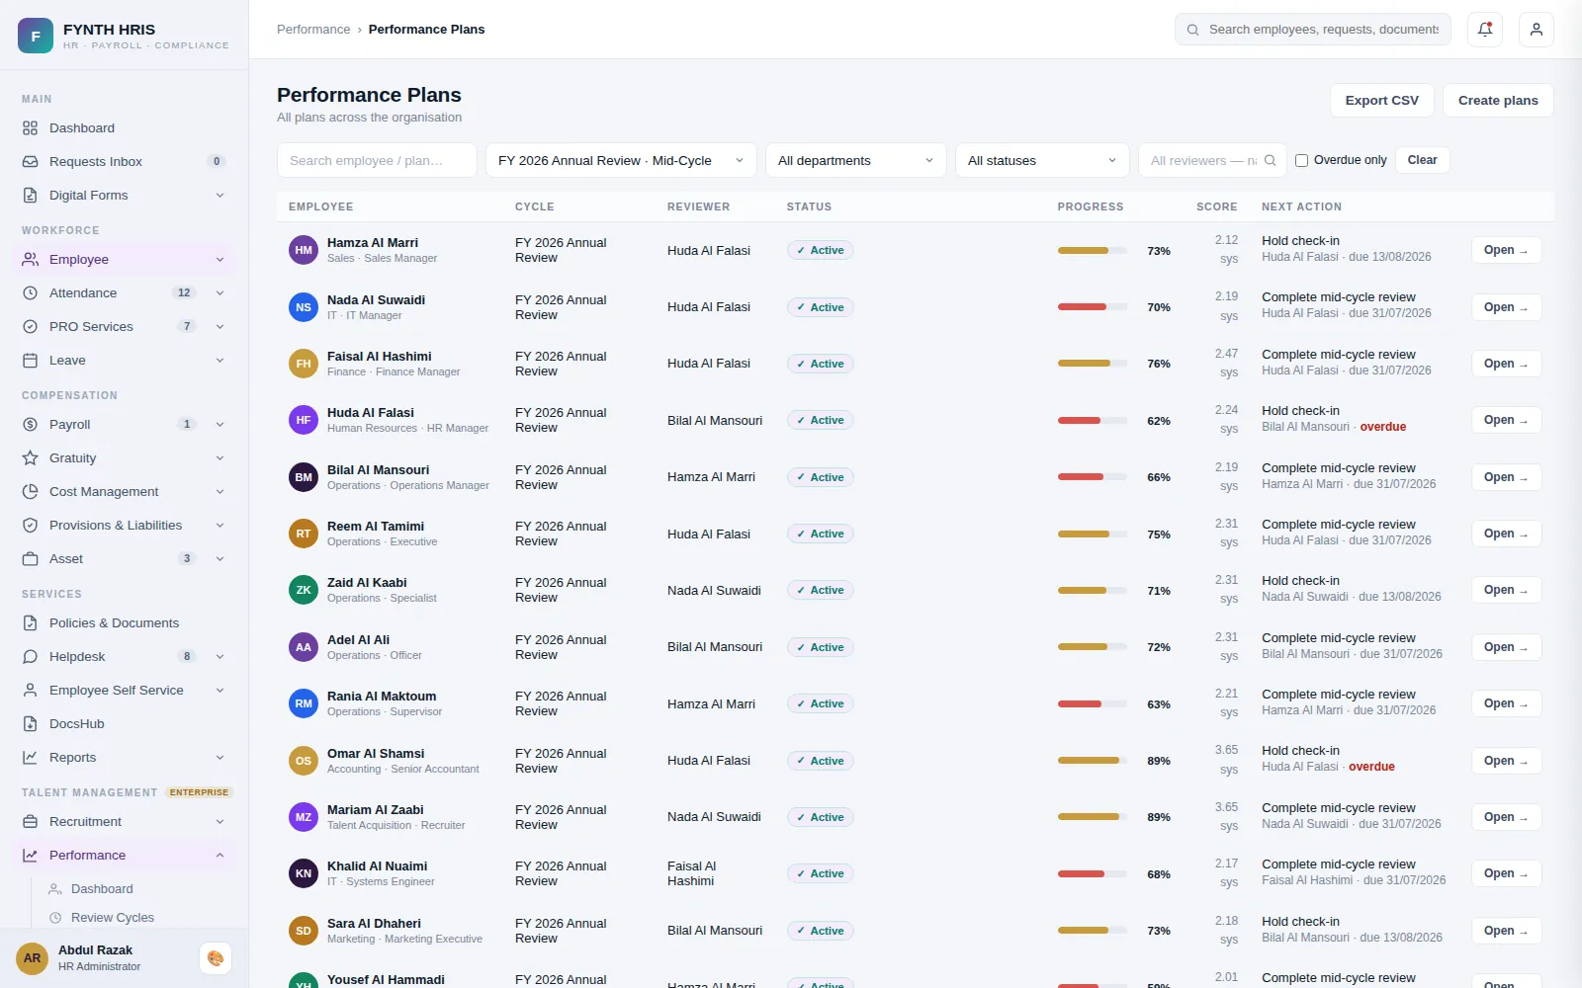
Task: Open Dashboard submenu under Performance
Action: pyautogui.click(x=102, y=889)
